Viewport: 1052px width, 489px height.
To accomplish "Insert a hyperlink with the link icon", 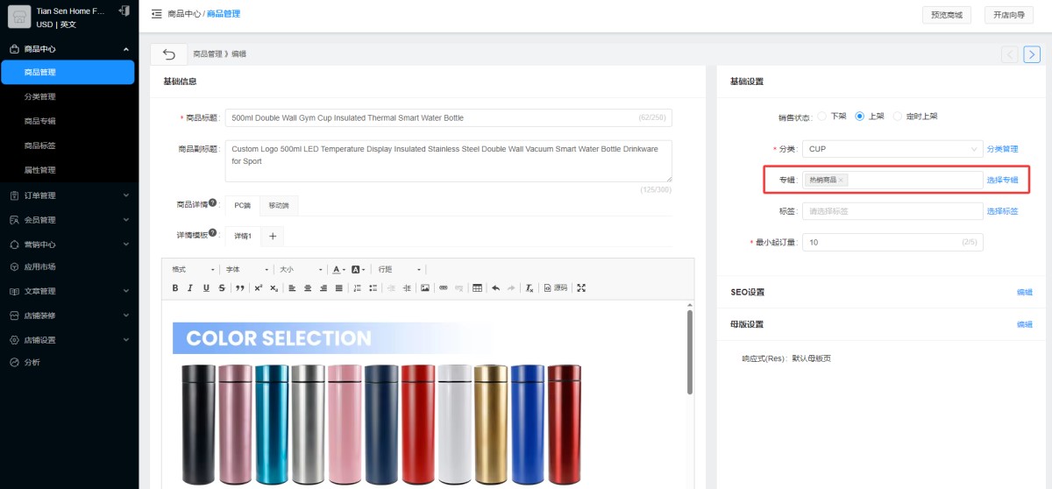I will [443, 287].
